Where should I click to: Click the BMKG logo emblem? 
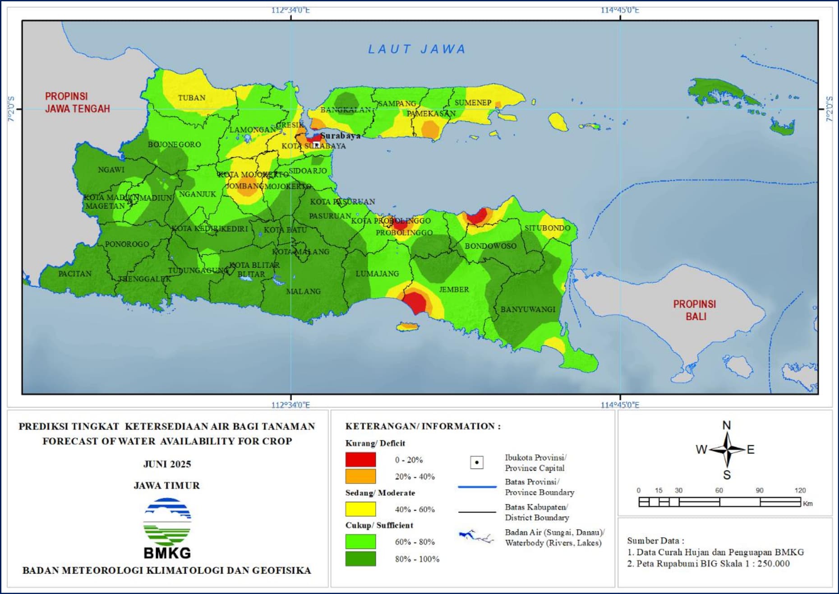click(167, 522)
